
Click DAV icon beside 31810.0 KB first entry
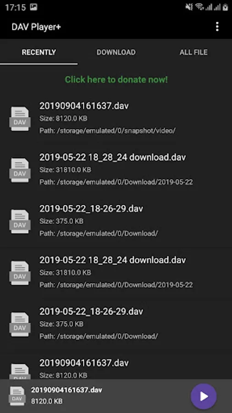20,170
